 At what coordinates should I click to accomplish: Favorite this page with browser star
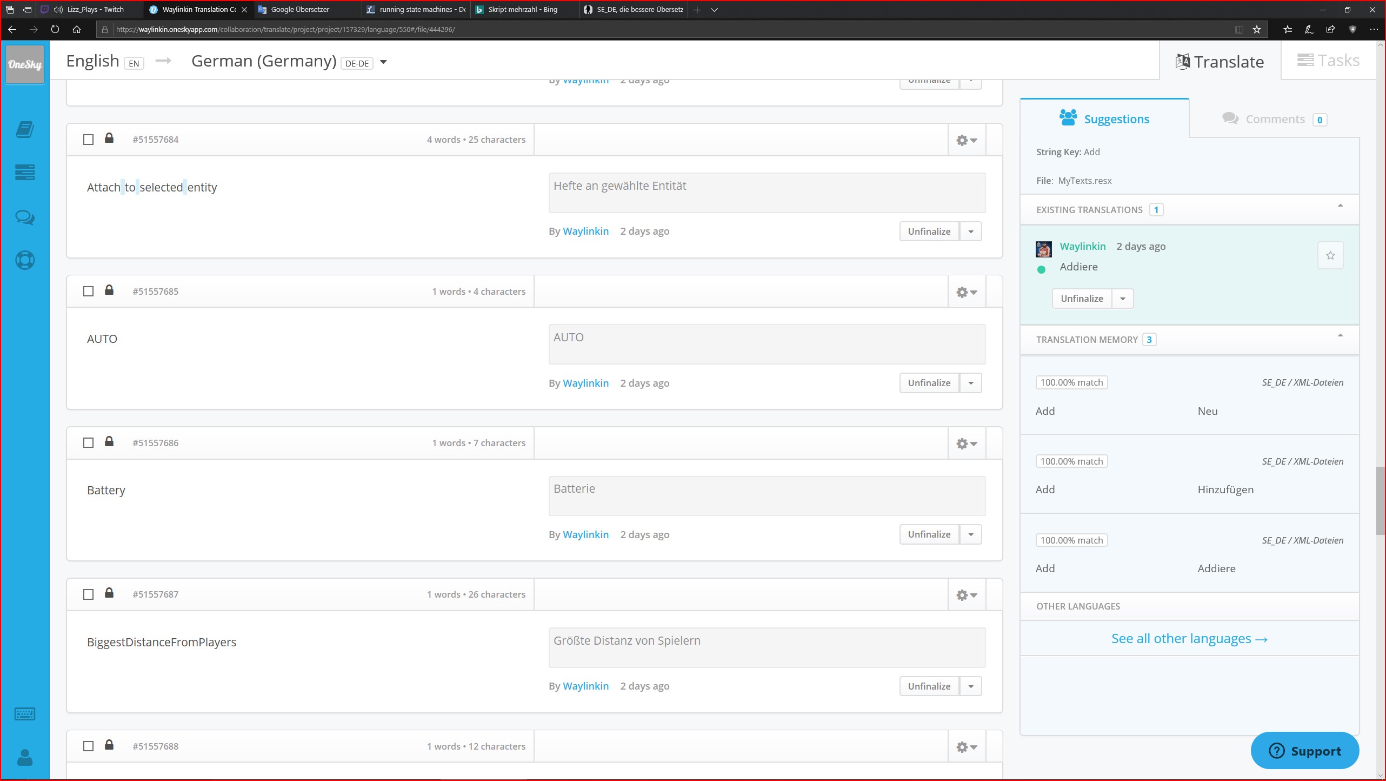(1257, 29)
